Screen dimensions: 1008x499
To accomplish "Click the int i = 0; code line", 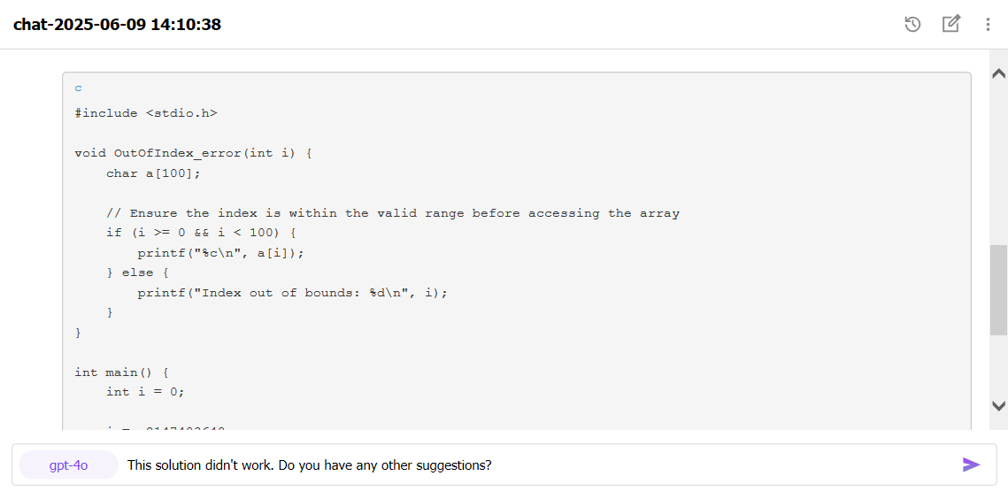I will pos(145,392).
